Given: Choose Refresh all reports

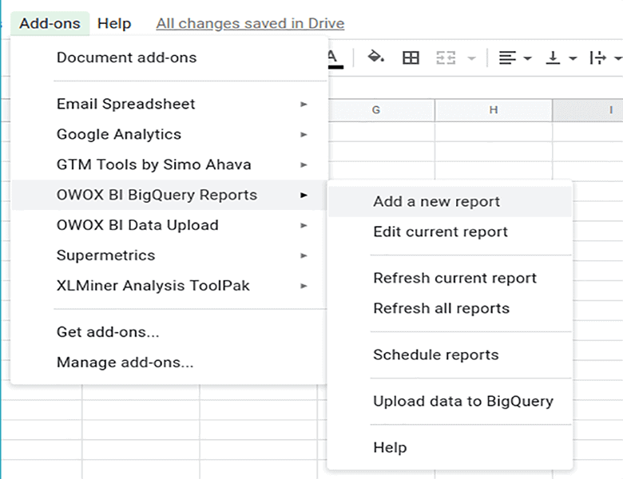Looking at the screenshot, I should 441,308.
